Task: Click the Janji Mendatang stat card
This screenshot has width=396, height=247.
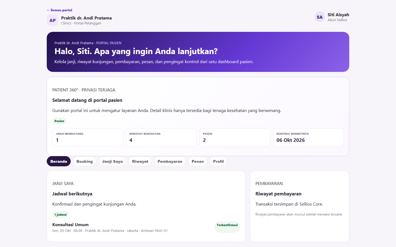Action: 88,137
